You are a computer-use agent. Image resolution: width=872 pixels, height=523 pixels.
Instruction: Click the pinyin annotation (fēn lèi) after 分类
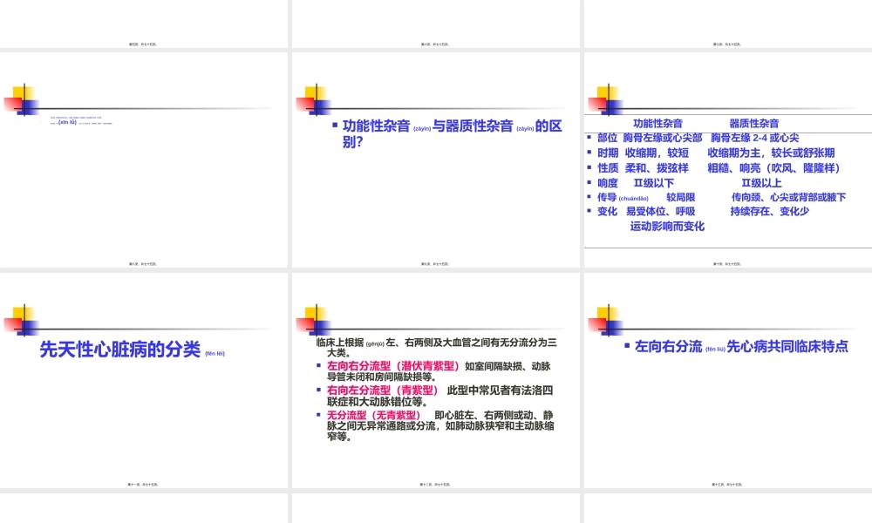pyautogui.click(x=215, y=352)
